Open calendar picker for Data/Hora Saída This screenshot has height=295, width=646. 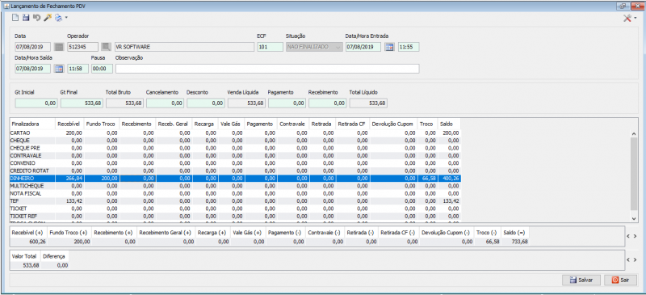(x=59, y=69)
